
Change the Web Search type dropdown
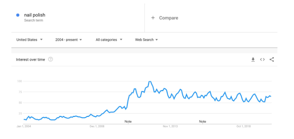tap(146, 40)
